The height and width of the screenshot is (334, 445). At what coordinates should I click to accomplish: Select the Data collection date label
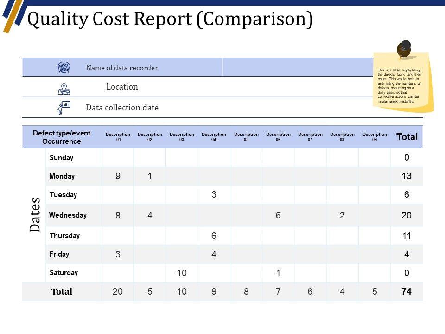tap(122, 108)
